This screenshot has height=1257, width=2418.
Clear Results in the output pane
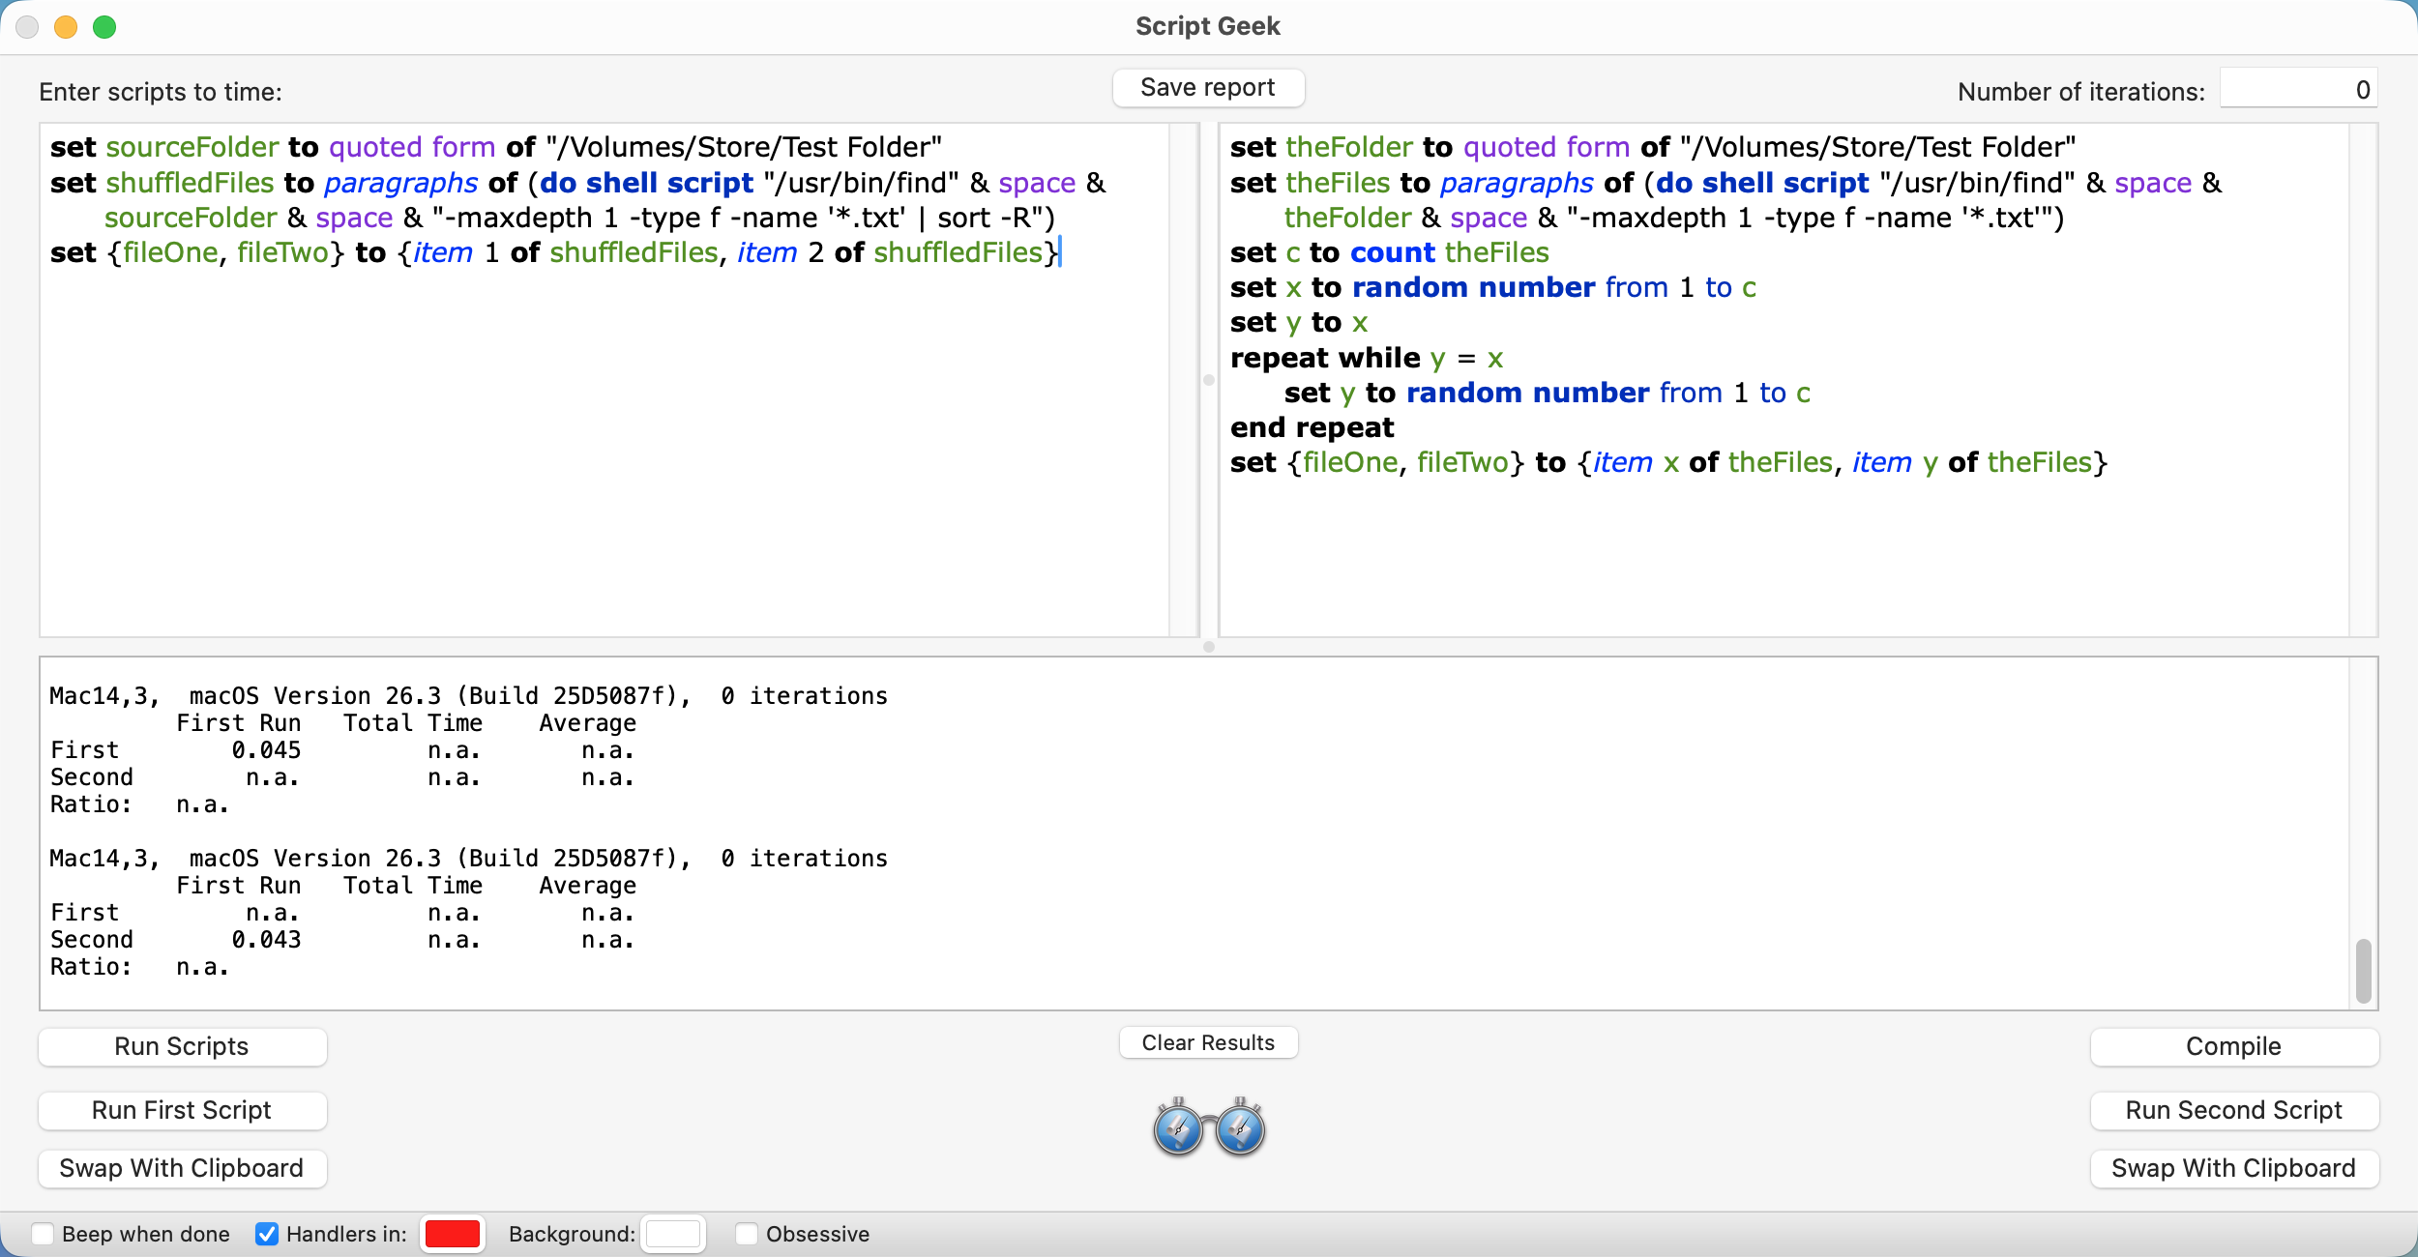(1207, 1042)
